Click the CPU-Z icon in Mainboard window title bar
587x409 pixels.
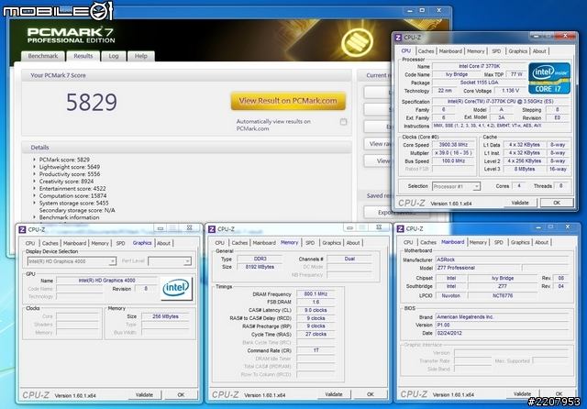click(400, 228)
